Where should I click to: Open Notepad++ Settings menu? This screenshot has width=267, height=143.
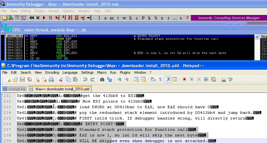click(87, 72)
